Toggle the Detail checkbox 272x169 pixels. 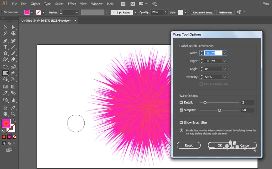(x=181, y=102)
